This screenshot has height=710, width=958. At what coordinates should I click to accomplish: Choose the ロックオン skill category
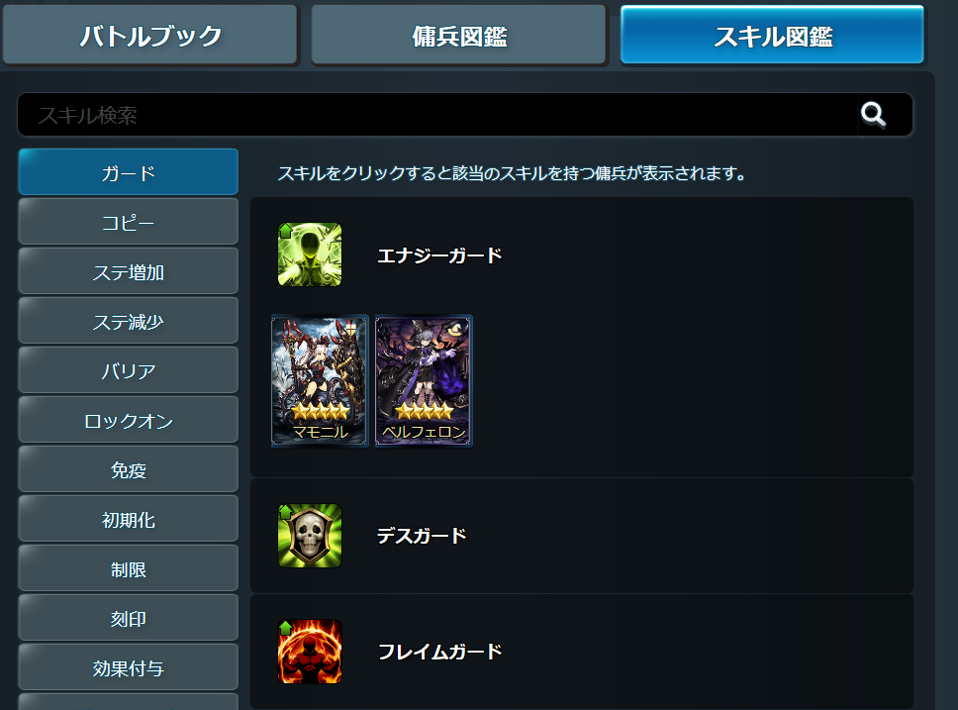129,420
